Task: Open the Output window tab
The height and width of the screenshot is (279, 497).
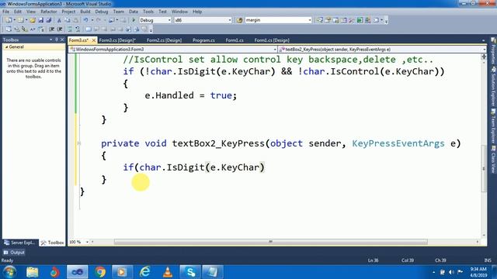Action: tap(14, 253)
